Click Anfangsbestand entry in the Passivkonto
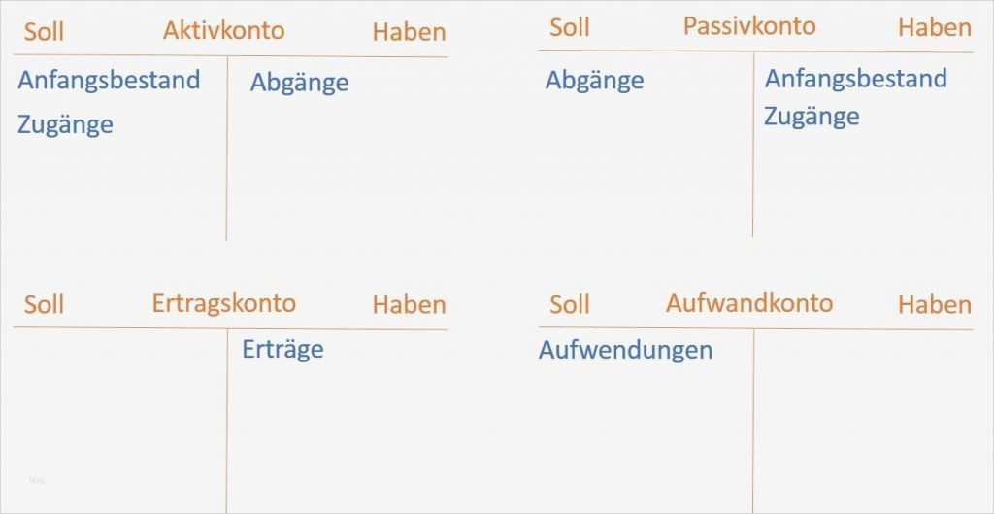The height and width of the screenshot is (514, 994). click(855, 79)
